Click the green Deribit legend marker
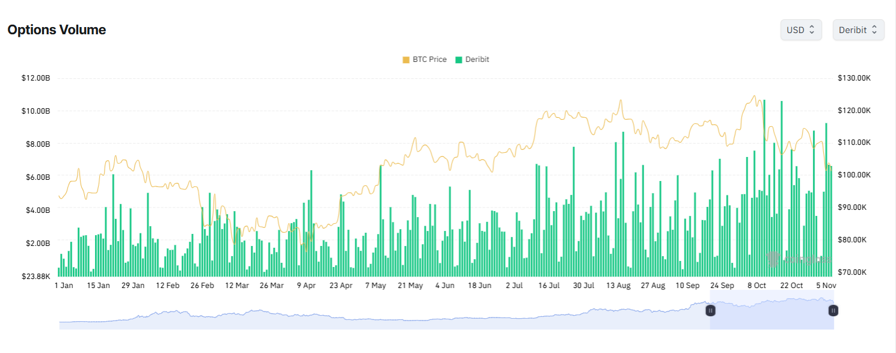 pyautogui.click(x=460, y=59)
